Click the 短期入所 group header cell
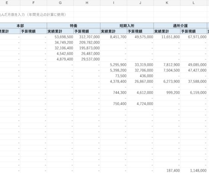 (127, 25)
